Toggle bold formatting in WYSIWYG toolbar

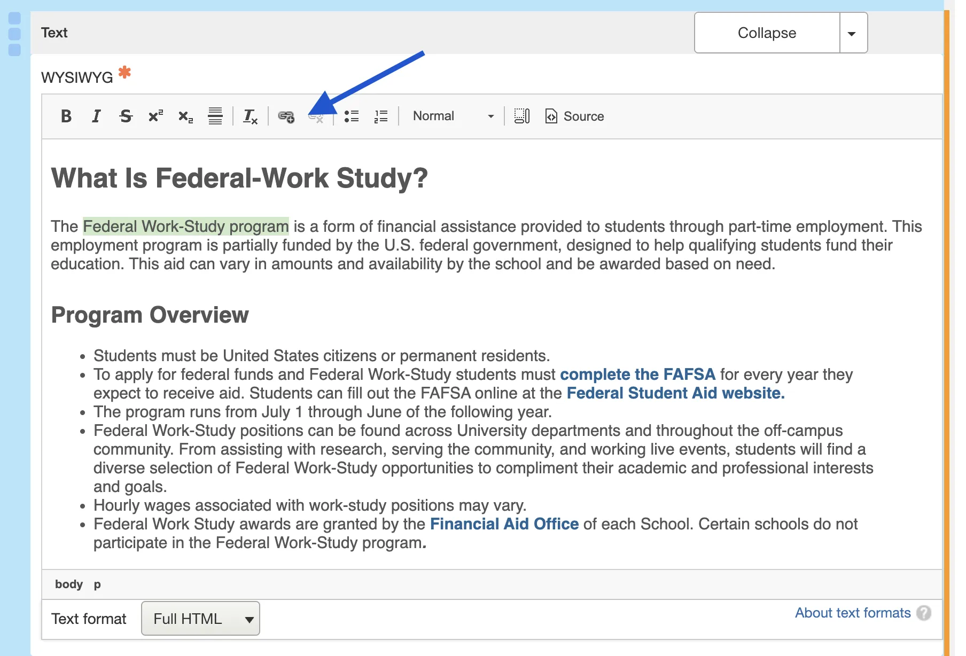pos(66,116)
